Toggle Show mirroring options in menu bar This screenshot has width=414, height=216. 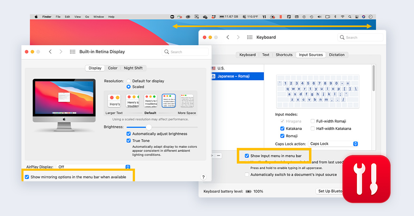(x=27, y=177)
